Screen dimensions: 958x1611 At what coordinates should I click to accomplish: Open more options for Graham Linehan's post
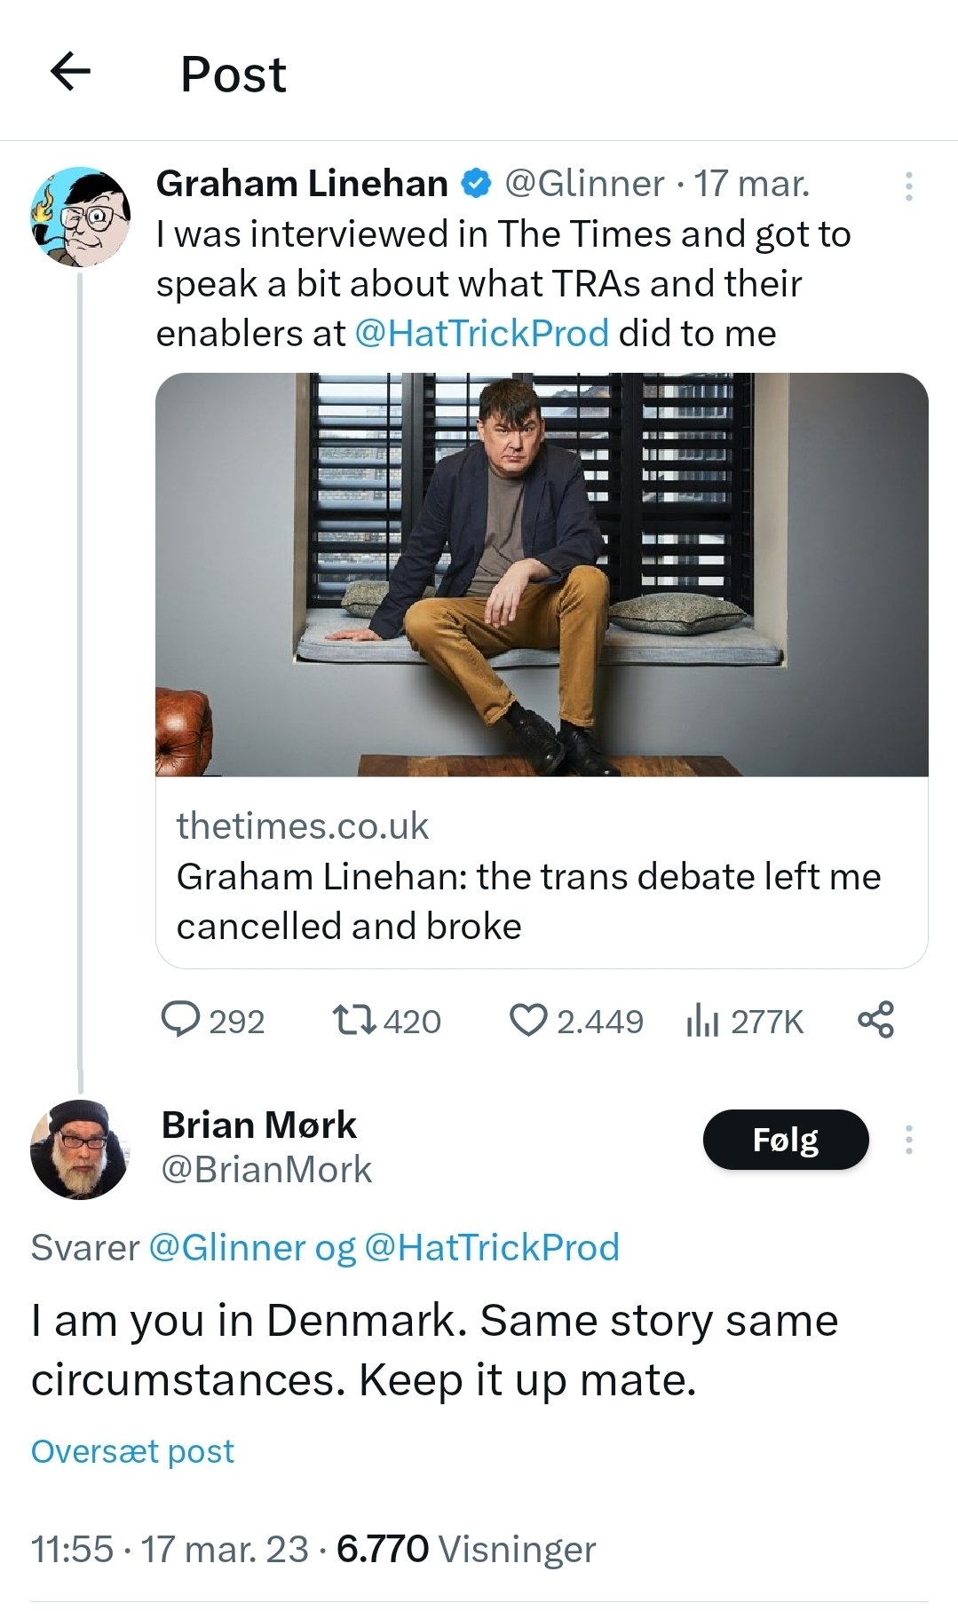point(908,186)
